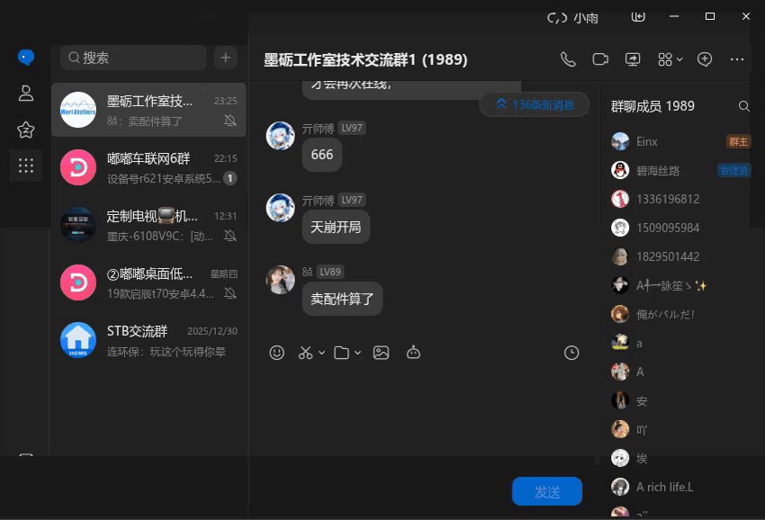Viewport: 765px width, 520px height.
Task: Toggle the mute bell on 定制电视机 chat
Action: (232, 235)
